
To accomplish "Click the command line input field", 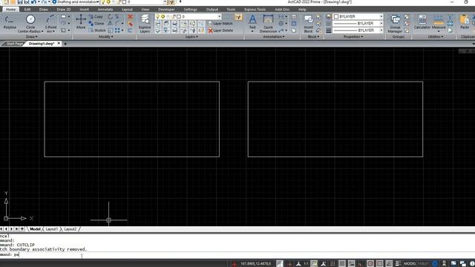I will pyautogui.click(x=237, y=254).
